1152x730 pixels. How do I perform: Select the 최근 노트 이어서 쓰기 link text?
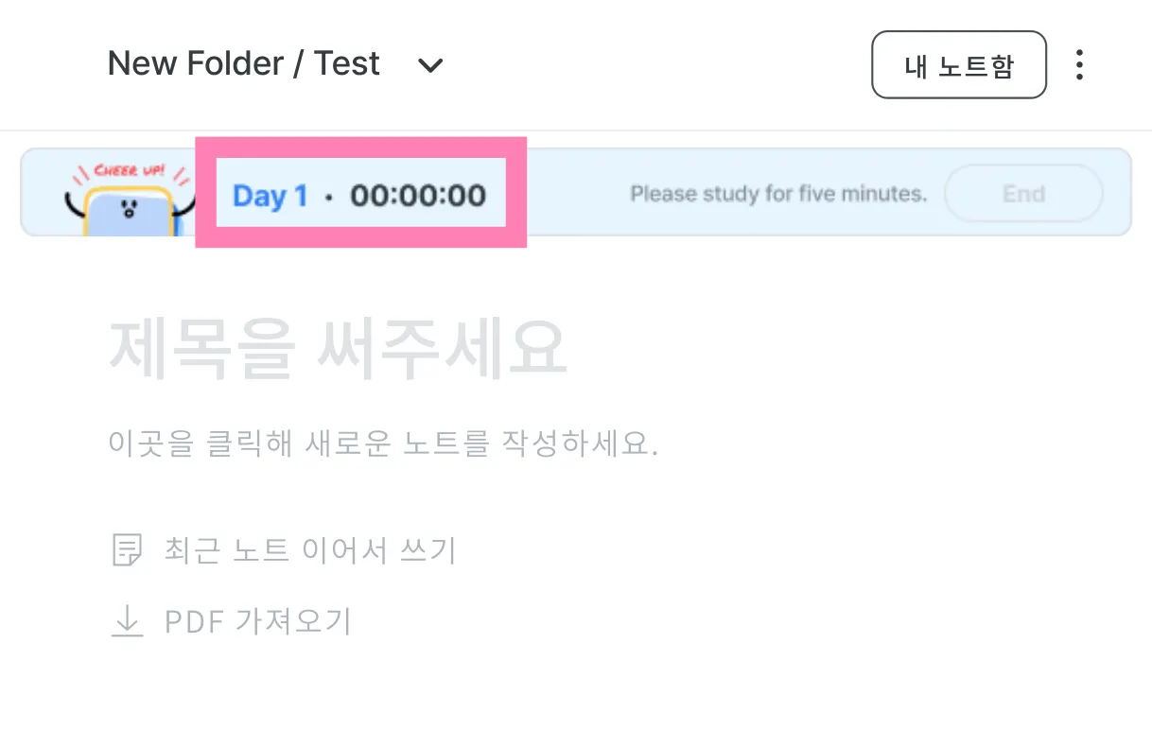click(310, 549)
